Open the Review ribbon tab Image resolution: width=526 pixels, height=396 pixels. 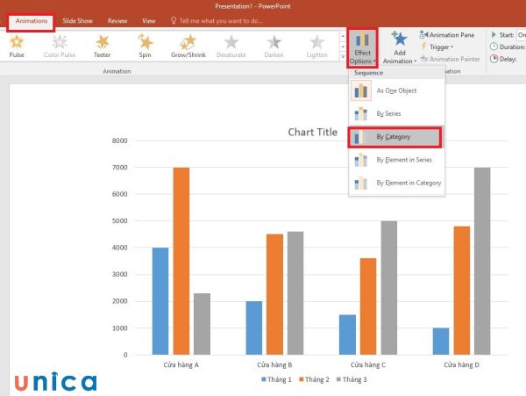tap(117, 19)
